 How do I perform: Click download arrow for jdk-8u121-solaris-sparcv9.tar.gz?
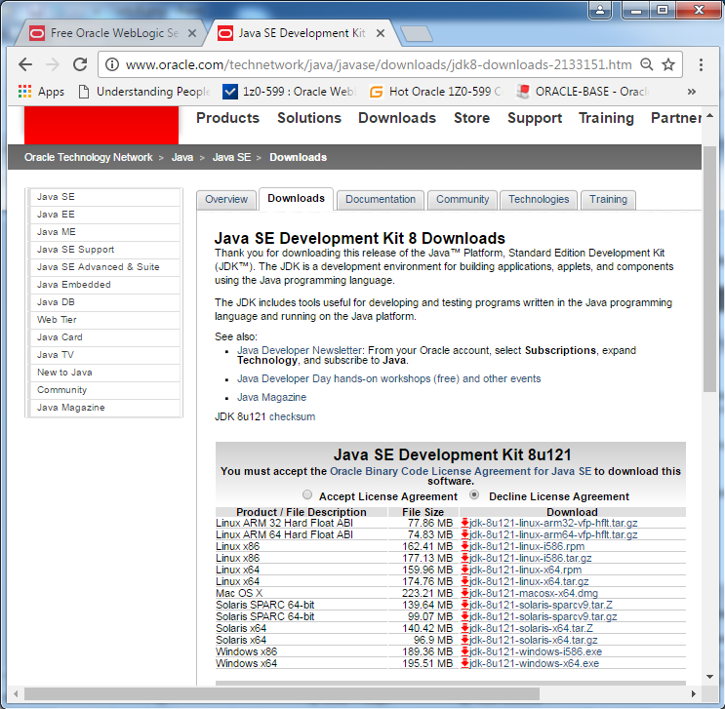coord(464,616)
